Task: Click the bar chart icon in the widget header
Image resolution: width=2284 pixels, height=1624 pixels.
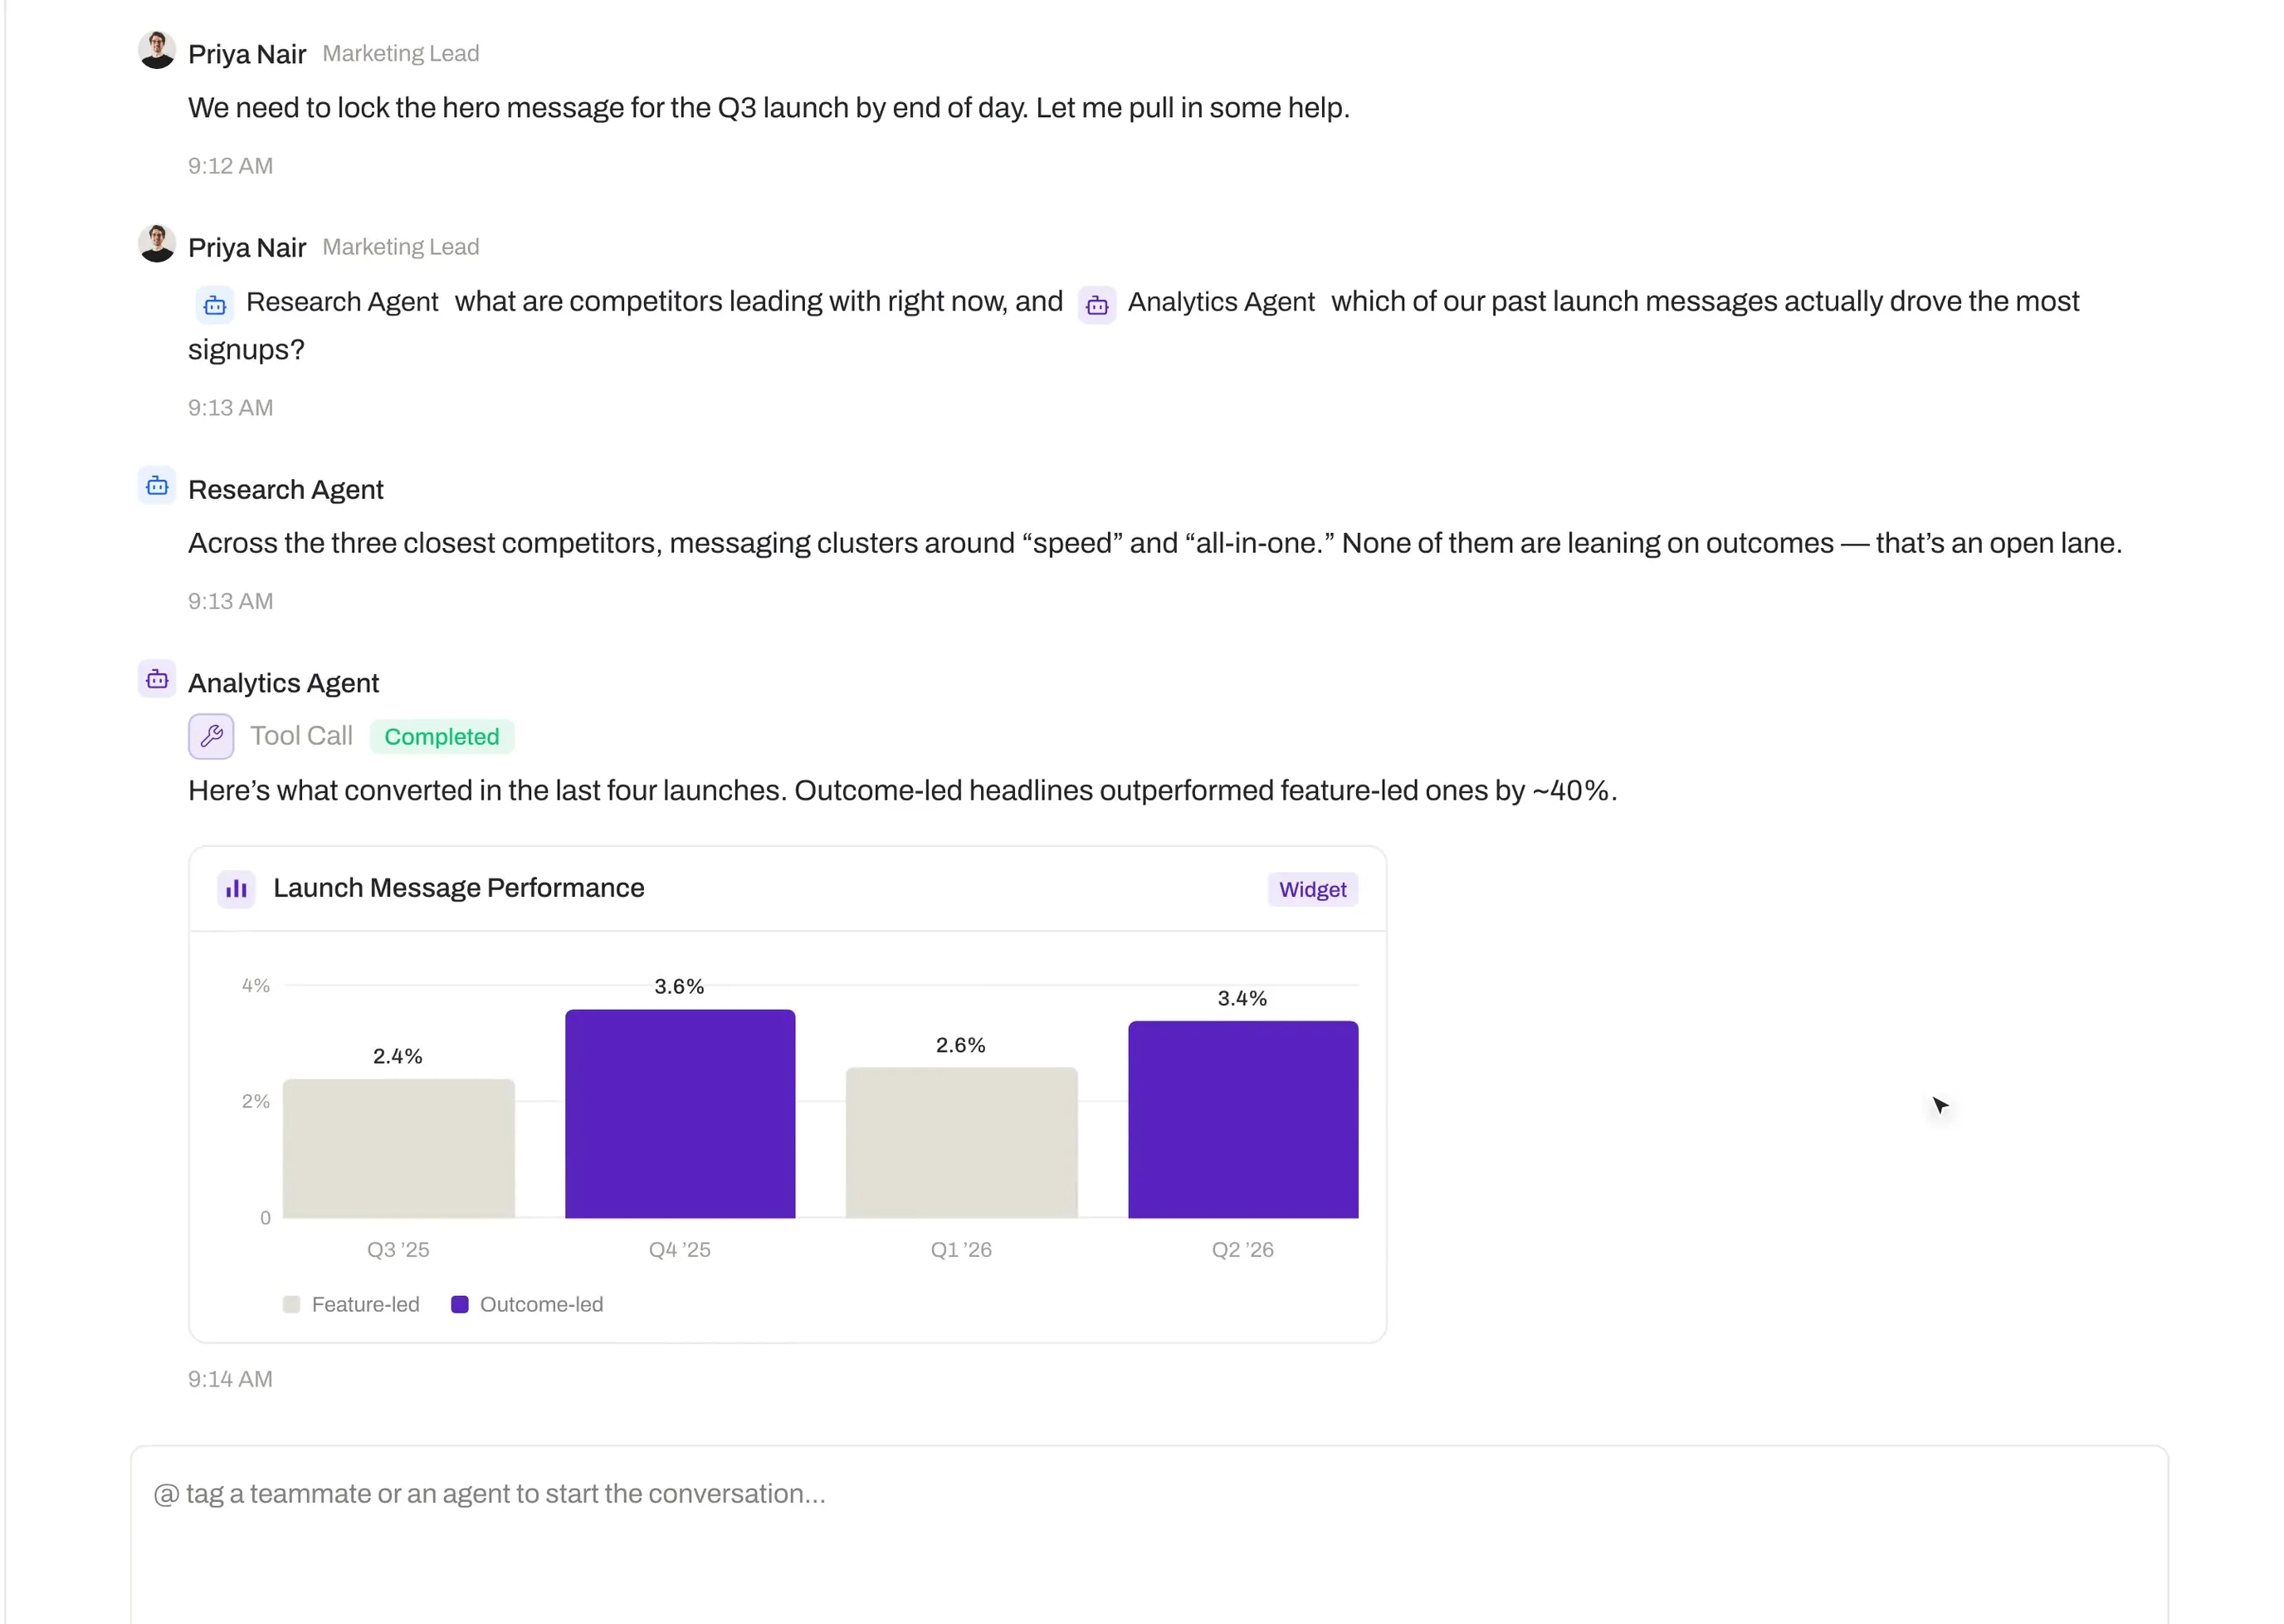Action: [x=237, y=889]
